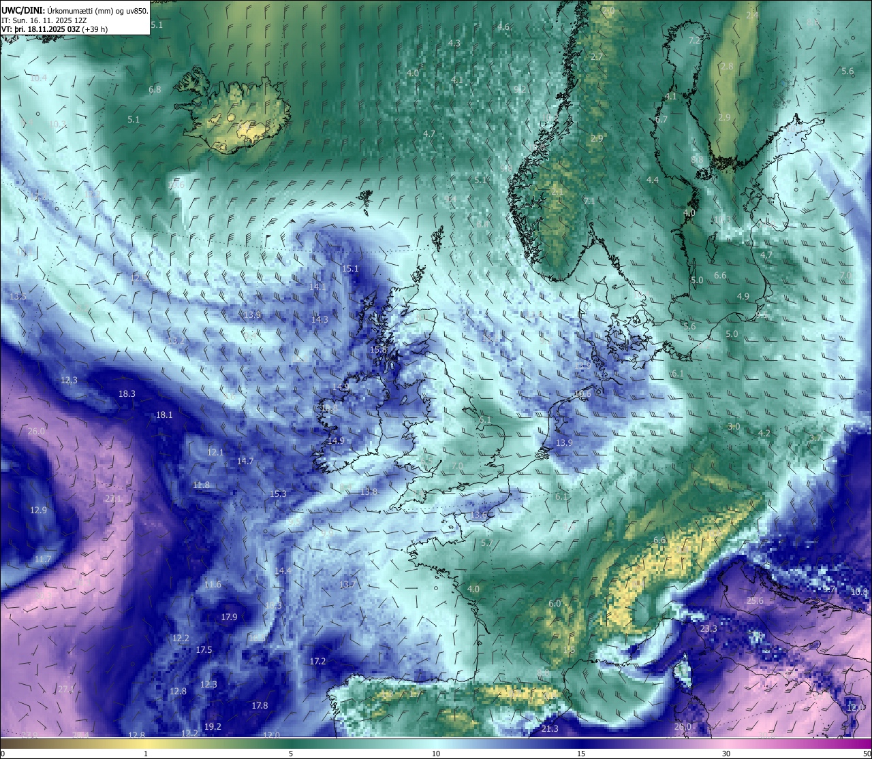Click the map value '4.2' over Poland

point(764,433)
